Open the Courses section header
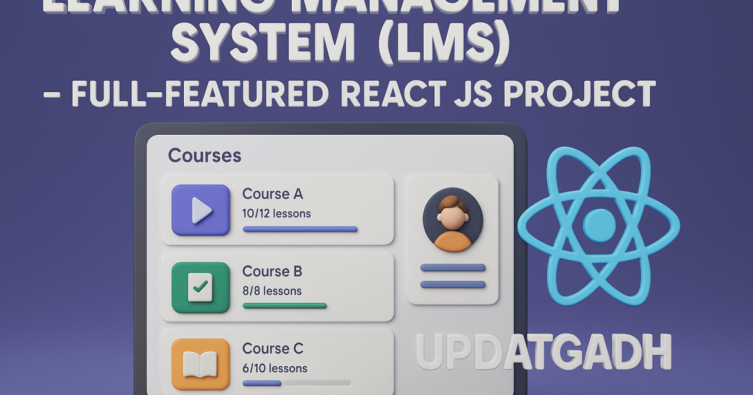 point(205,155)
